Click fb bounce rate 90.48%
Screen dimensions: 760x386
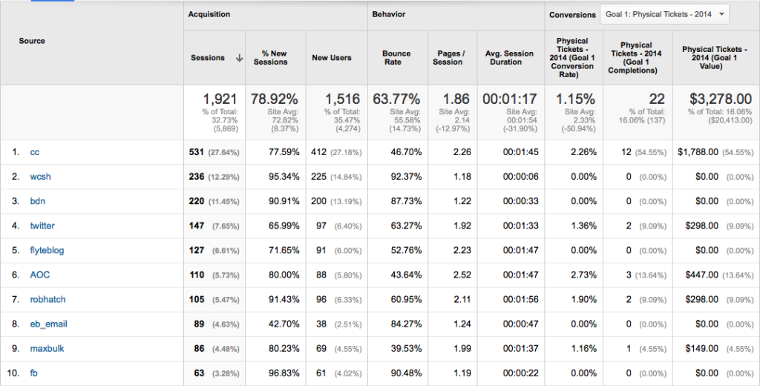[406, 373]
